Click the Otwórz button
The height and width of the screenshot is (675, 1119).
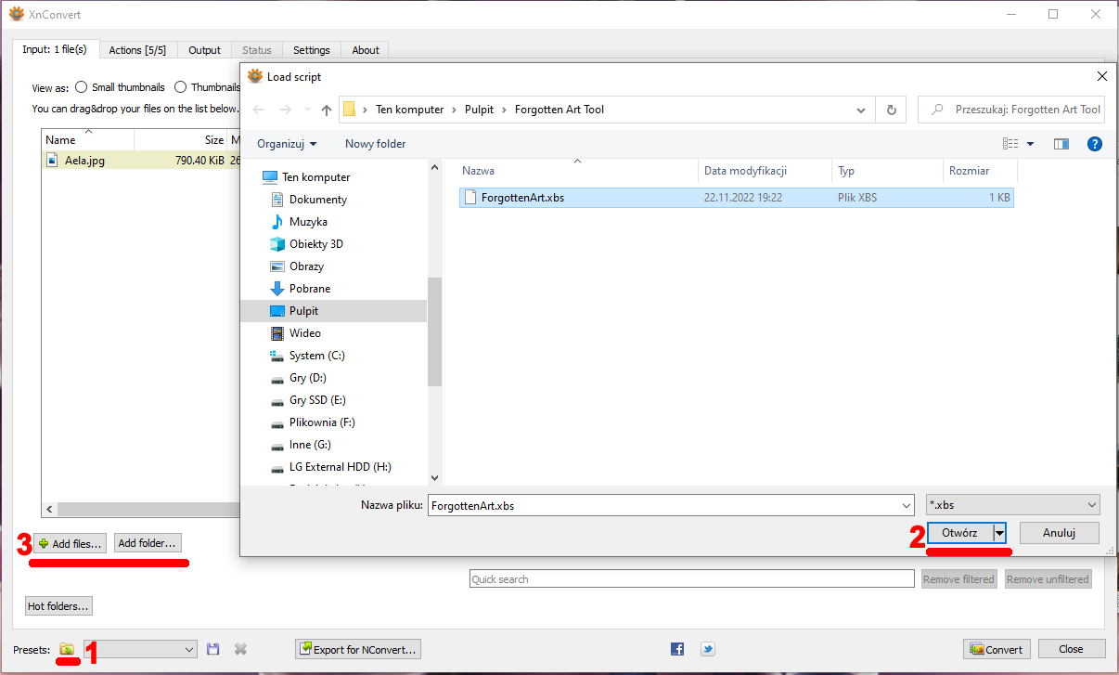(959, 533)
